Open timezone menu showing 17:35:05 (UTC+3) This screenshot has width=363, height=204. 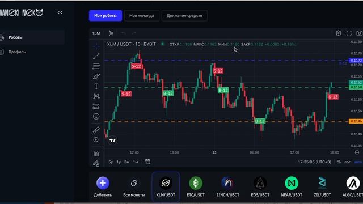click(x=314, y=162)
